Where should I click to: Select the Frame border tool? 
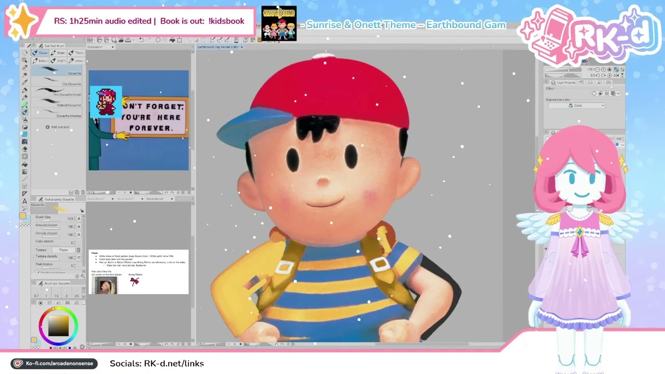(x=24, y=186)
